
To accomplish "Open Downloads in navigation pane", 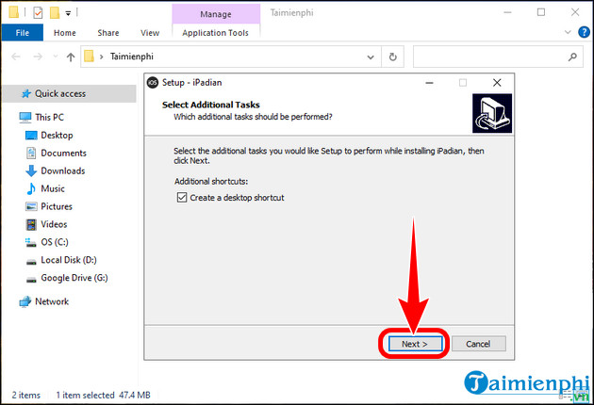I will click(x=63, y=170).
